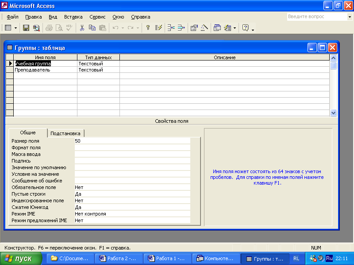The image size is (354, 265).
Task: Open the Вставка menu
Action: 73,17
